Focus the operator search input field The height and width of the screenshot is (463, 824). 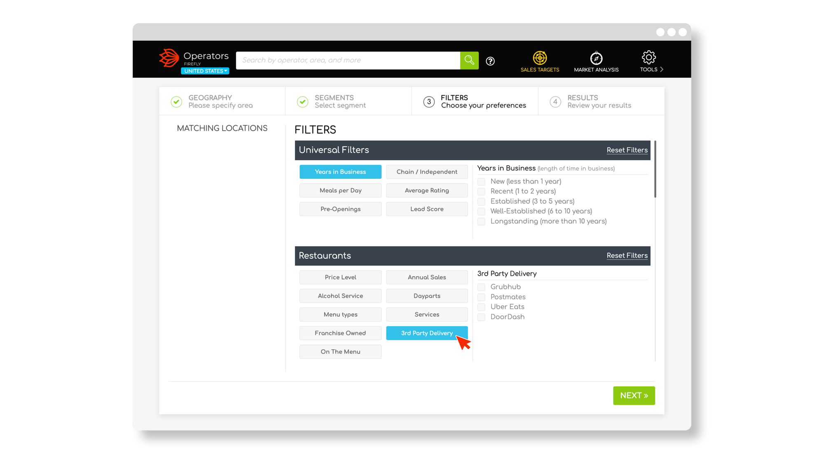coord(348,60)
